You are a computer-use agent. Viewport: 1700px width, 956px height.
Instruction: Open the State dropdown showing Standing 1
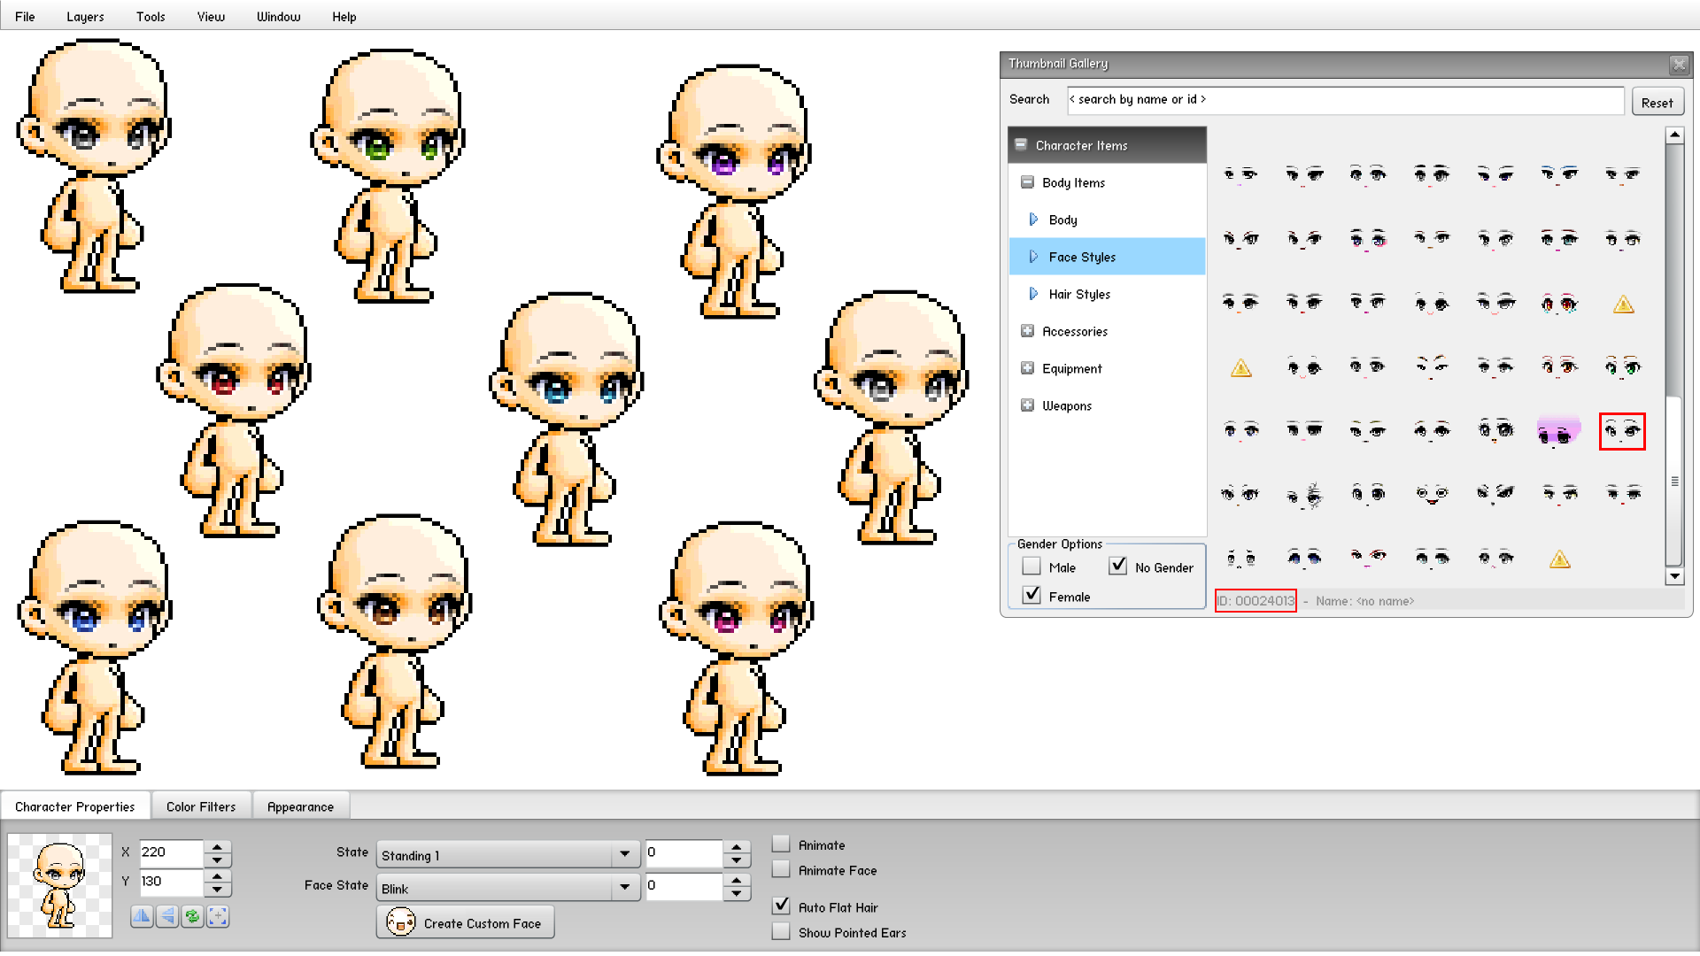click(507, 854)
